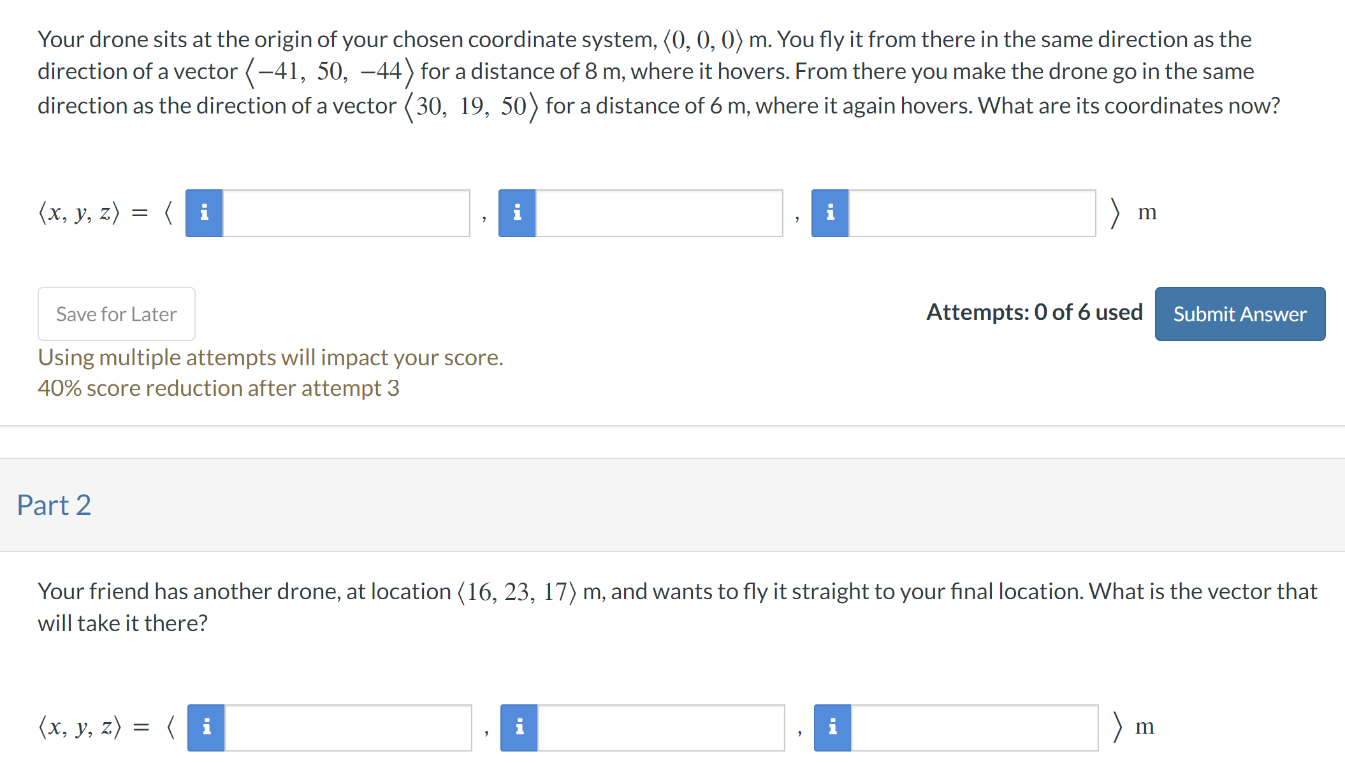Focus the Part 1 z-coordinate input box

pos(972,213)
